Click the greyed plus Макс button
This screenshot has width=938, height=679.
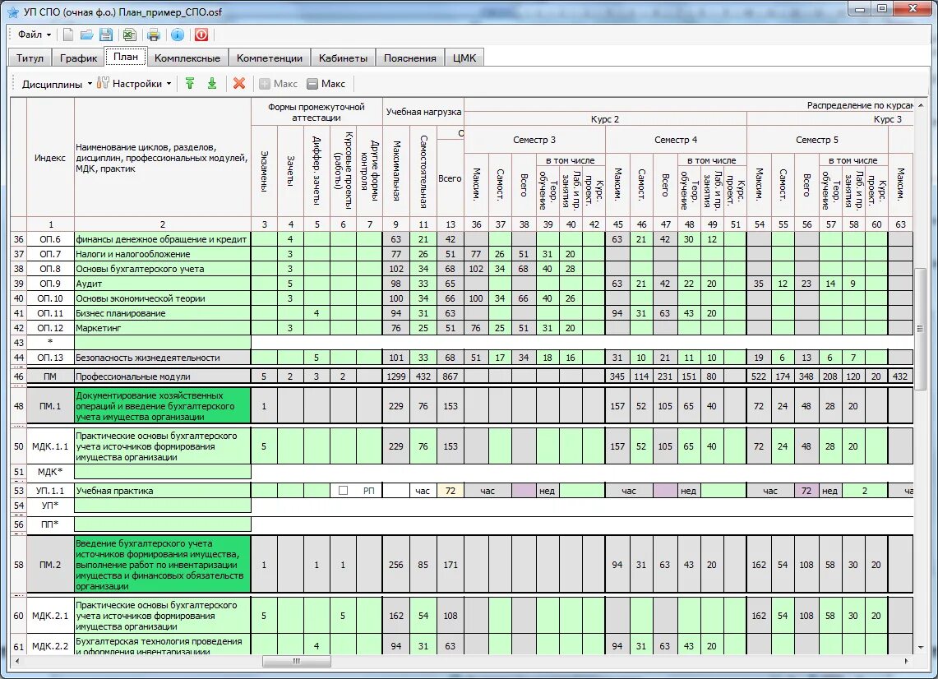(x=278, y=84)
